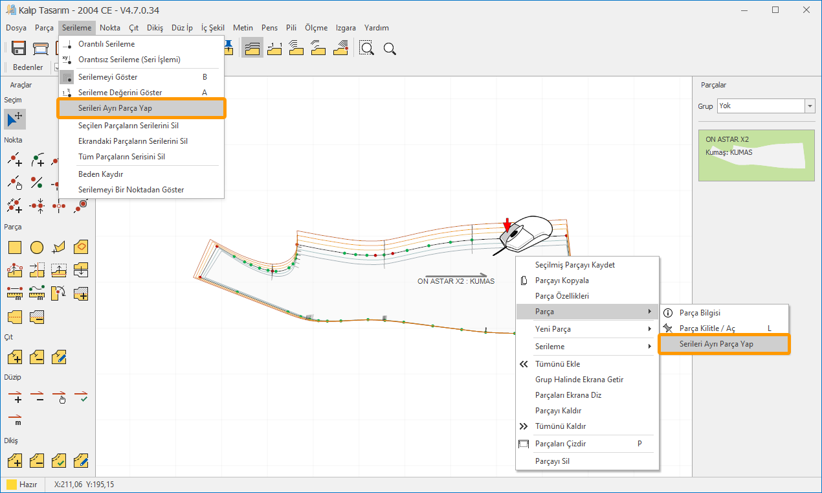
Task: Click the Bedenler button
Action: pos(28,67)
